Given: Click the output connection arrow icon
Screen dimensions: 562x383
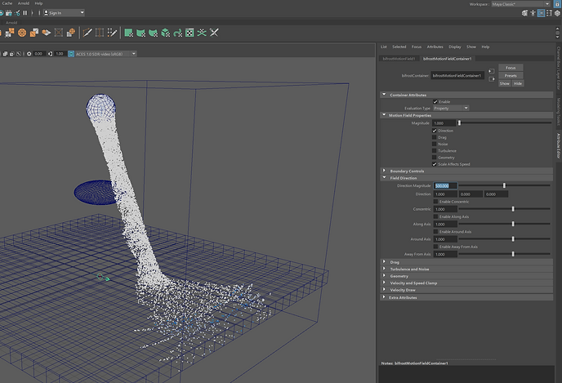Looking at the screenshot, I should point(492,79).
